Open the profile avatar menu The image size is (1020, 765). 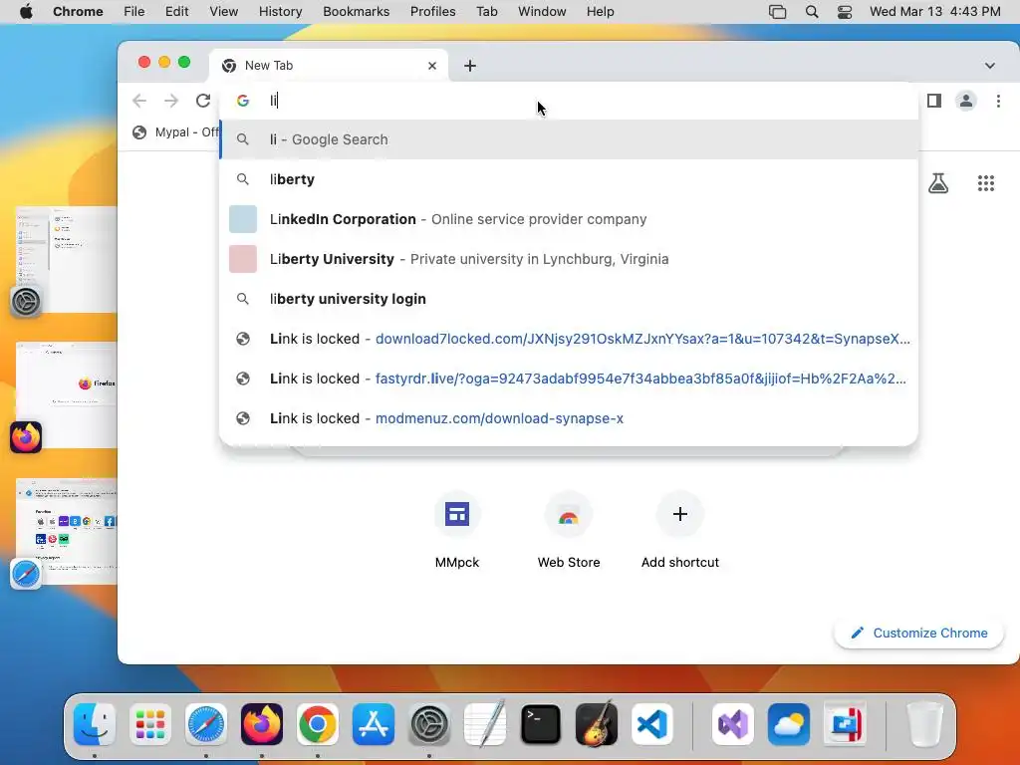click(x=966, y=101)
